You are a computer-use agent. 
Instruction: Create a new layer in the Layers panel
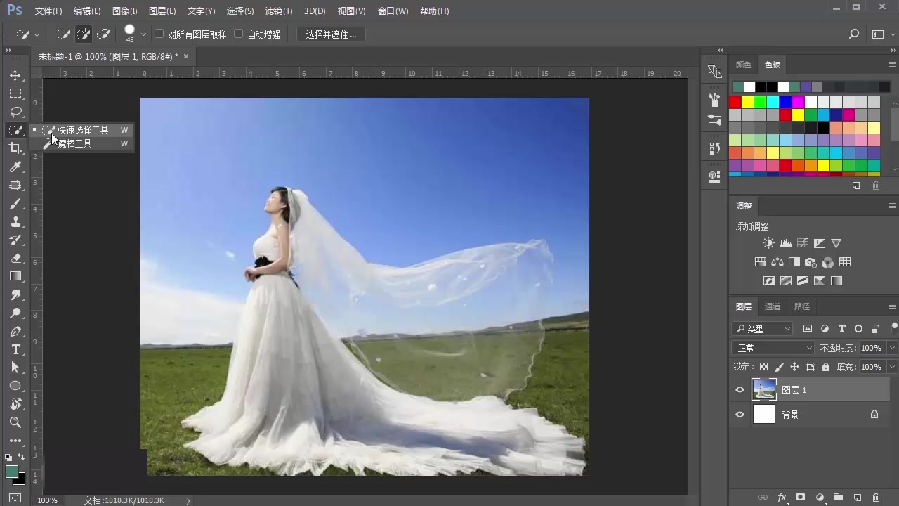coord(858,497)
